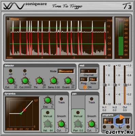135x136 pixels.
Task: Click the detector Cut knob under HP
Action: (x=11, y=81)
